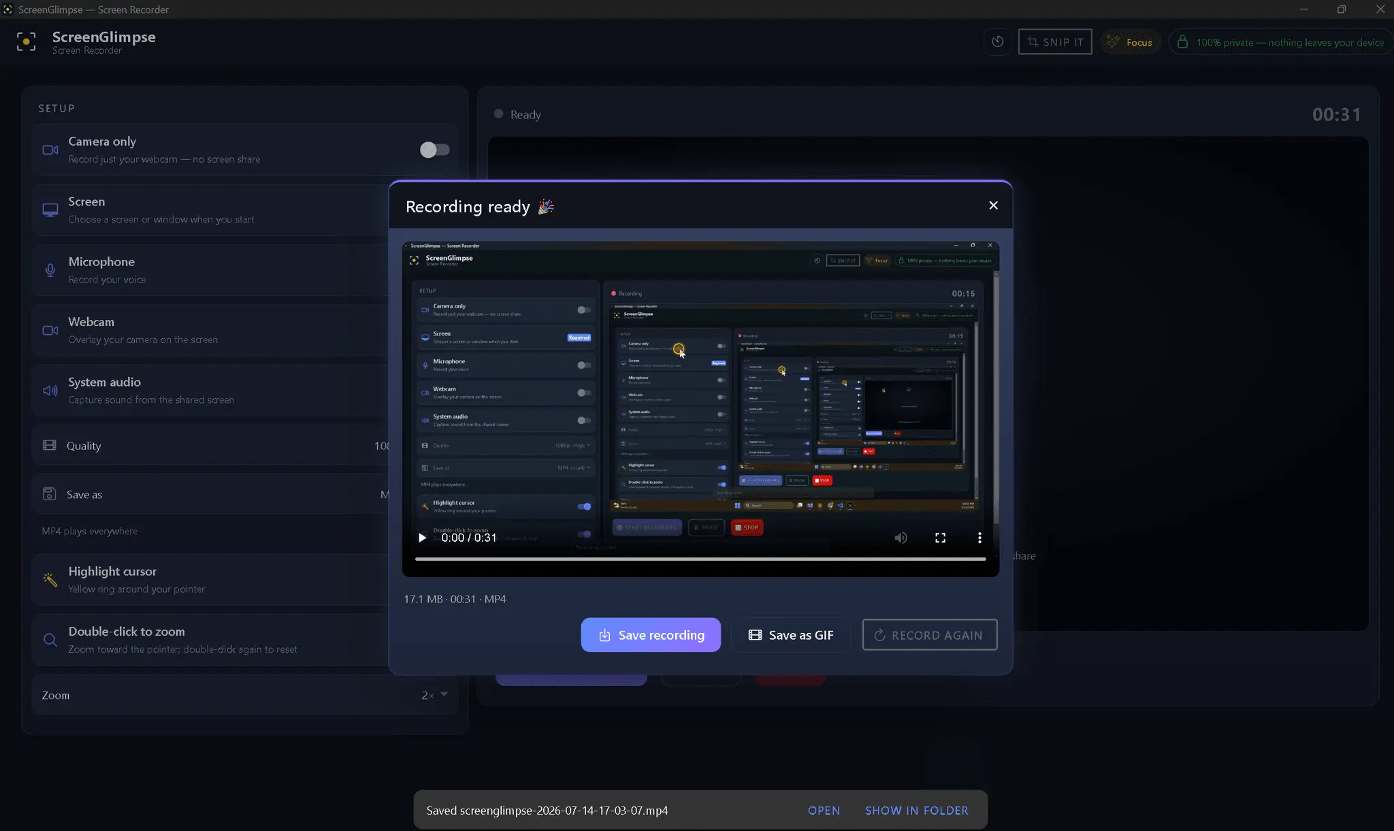Click the SNIP IT button
1394x831 pixels.
(x=1055, y=42)
